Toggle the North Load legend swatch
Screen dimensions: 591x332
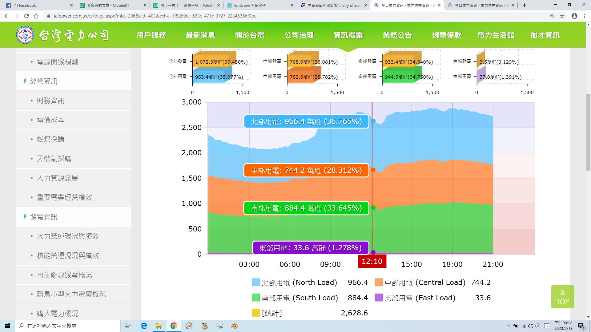coord(256,283)
